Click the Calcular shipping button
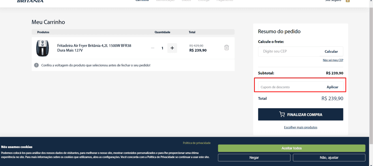Viewport: 373px width, 166px height. [x=331, y=51]
